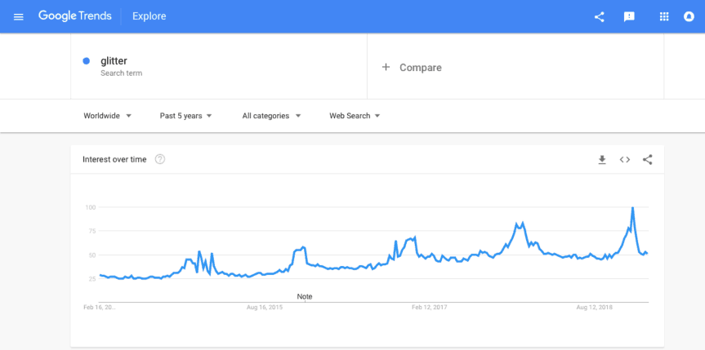Click the account profile avatar
705x350 pixels.
[689, 16]
